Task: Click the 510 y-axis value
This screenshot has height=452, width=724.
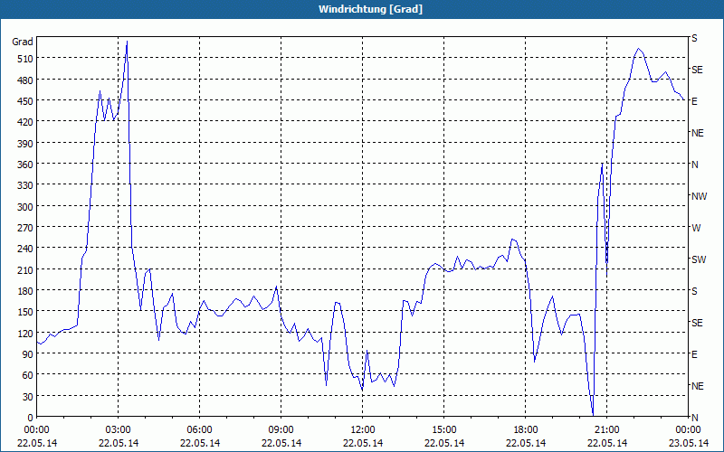Action: [x=25, y=59]
